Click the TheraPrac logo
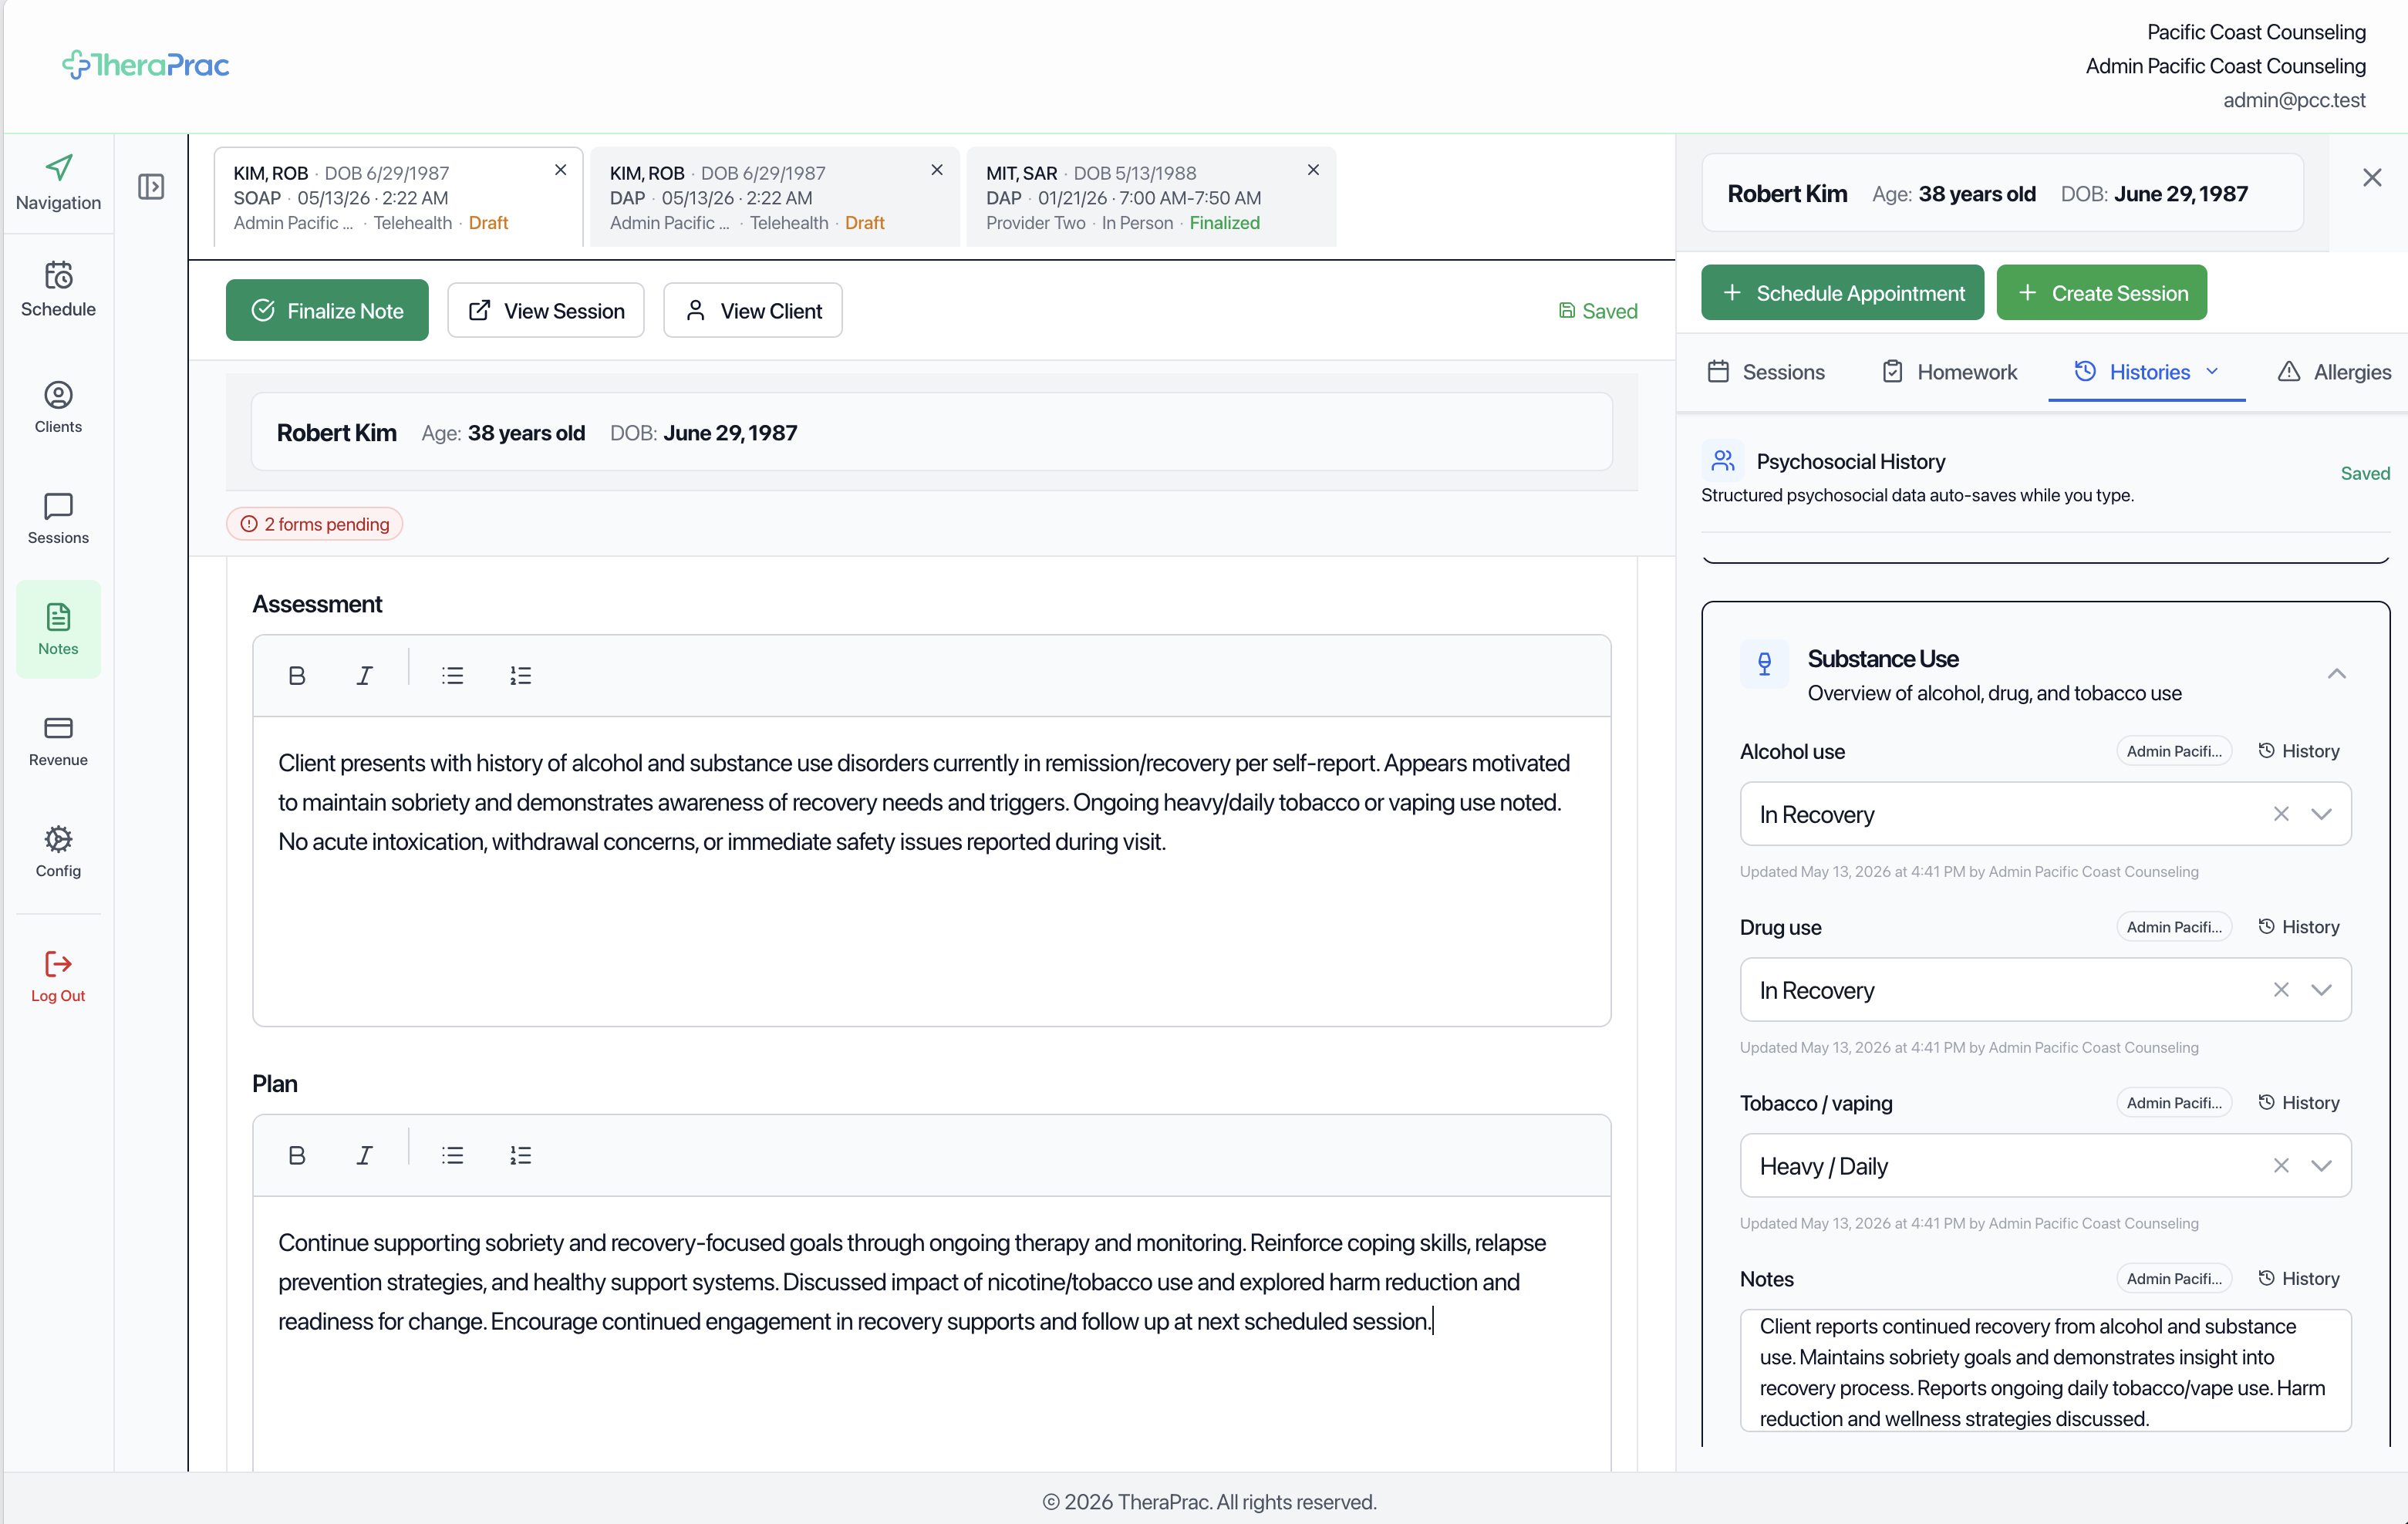 click(146, 65)
